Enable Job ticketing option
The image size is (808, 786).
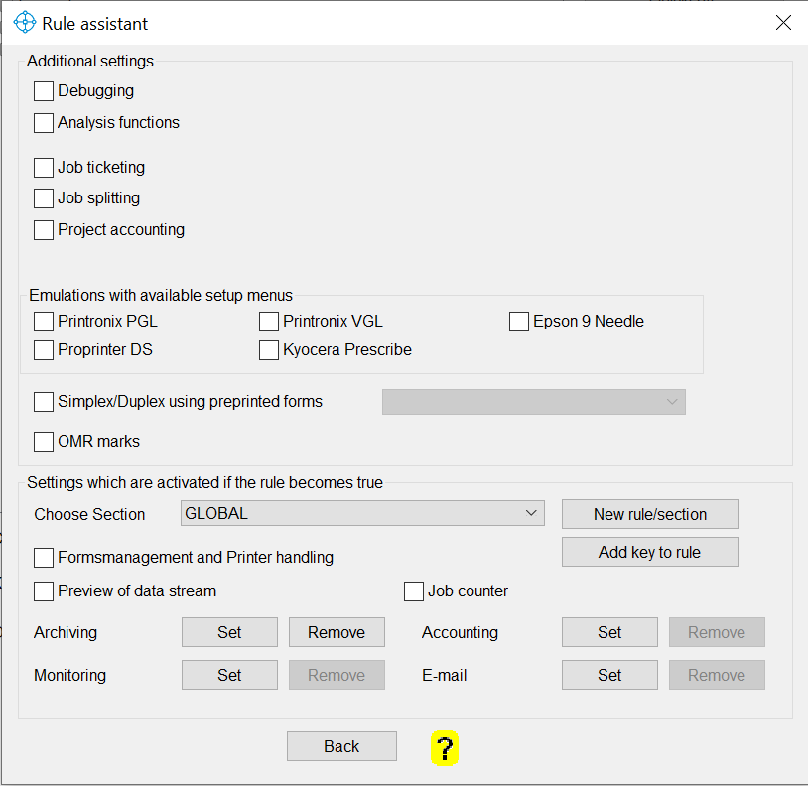44,168
